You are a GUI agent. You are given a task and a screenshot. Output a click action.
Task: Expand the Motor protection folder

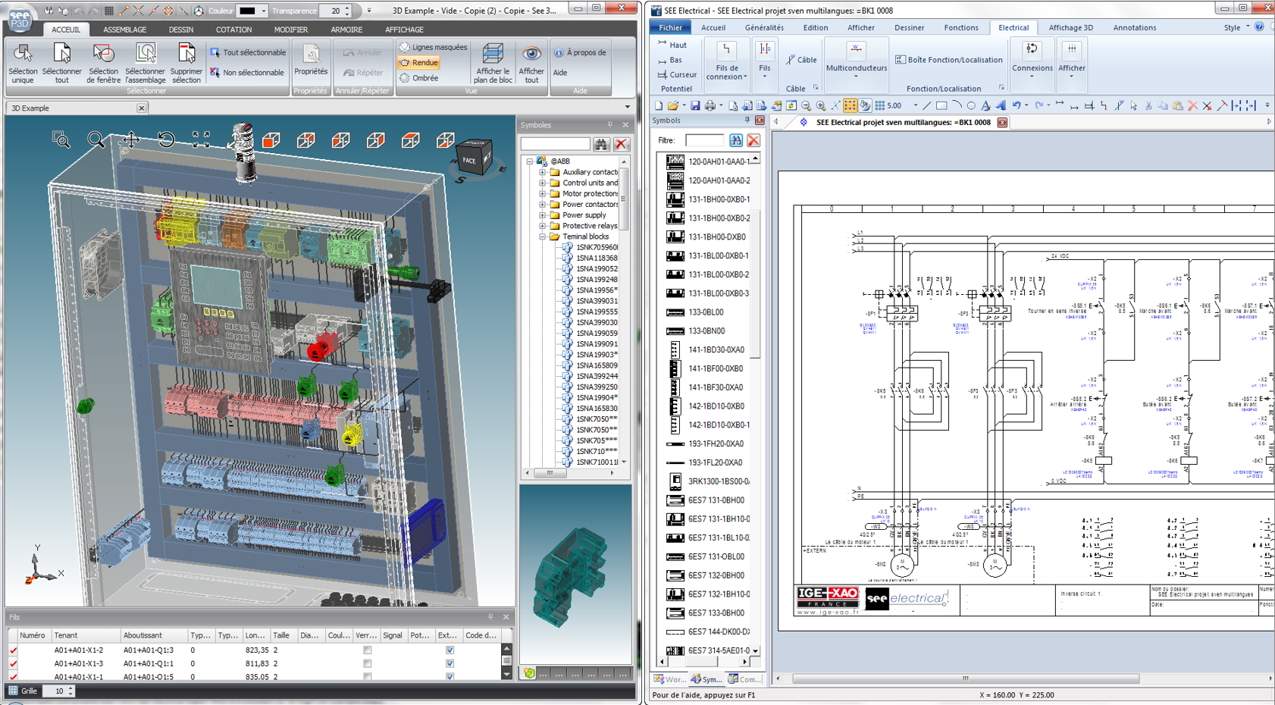point(543,194)
